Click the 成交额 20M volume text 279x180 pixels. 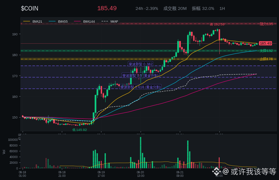pyautogui.click(x=175, y=9)
